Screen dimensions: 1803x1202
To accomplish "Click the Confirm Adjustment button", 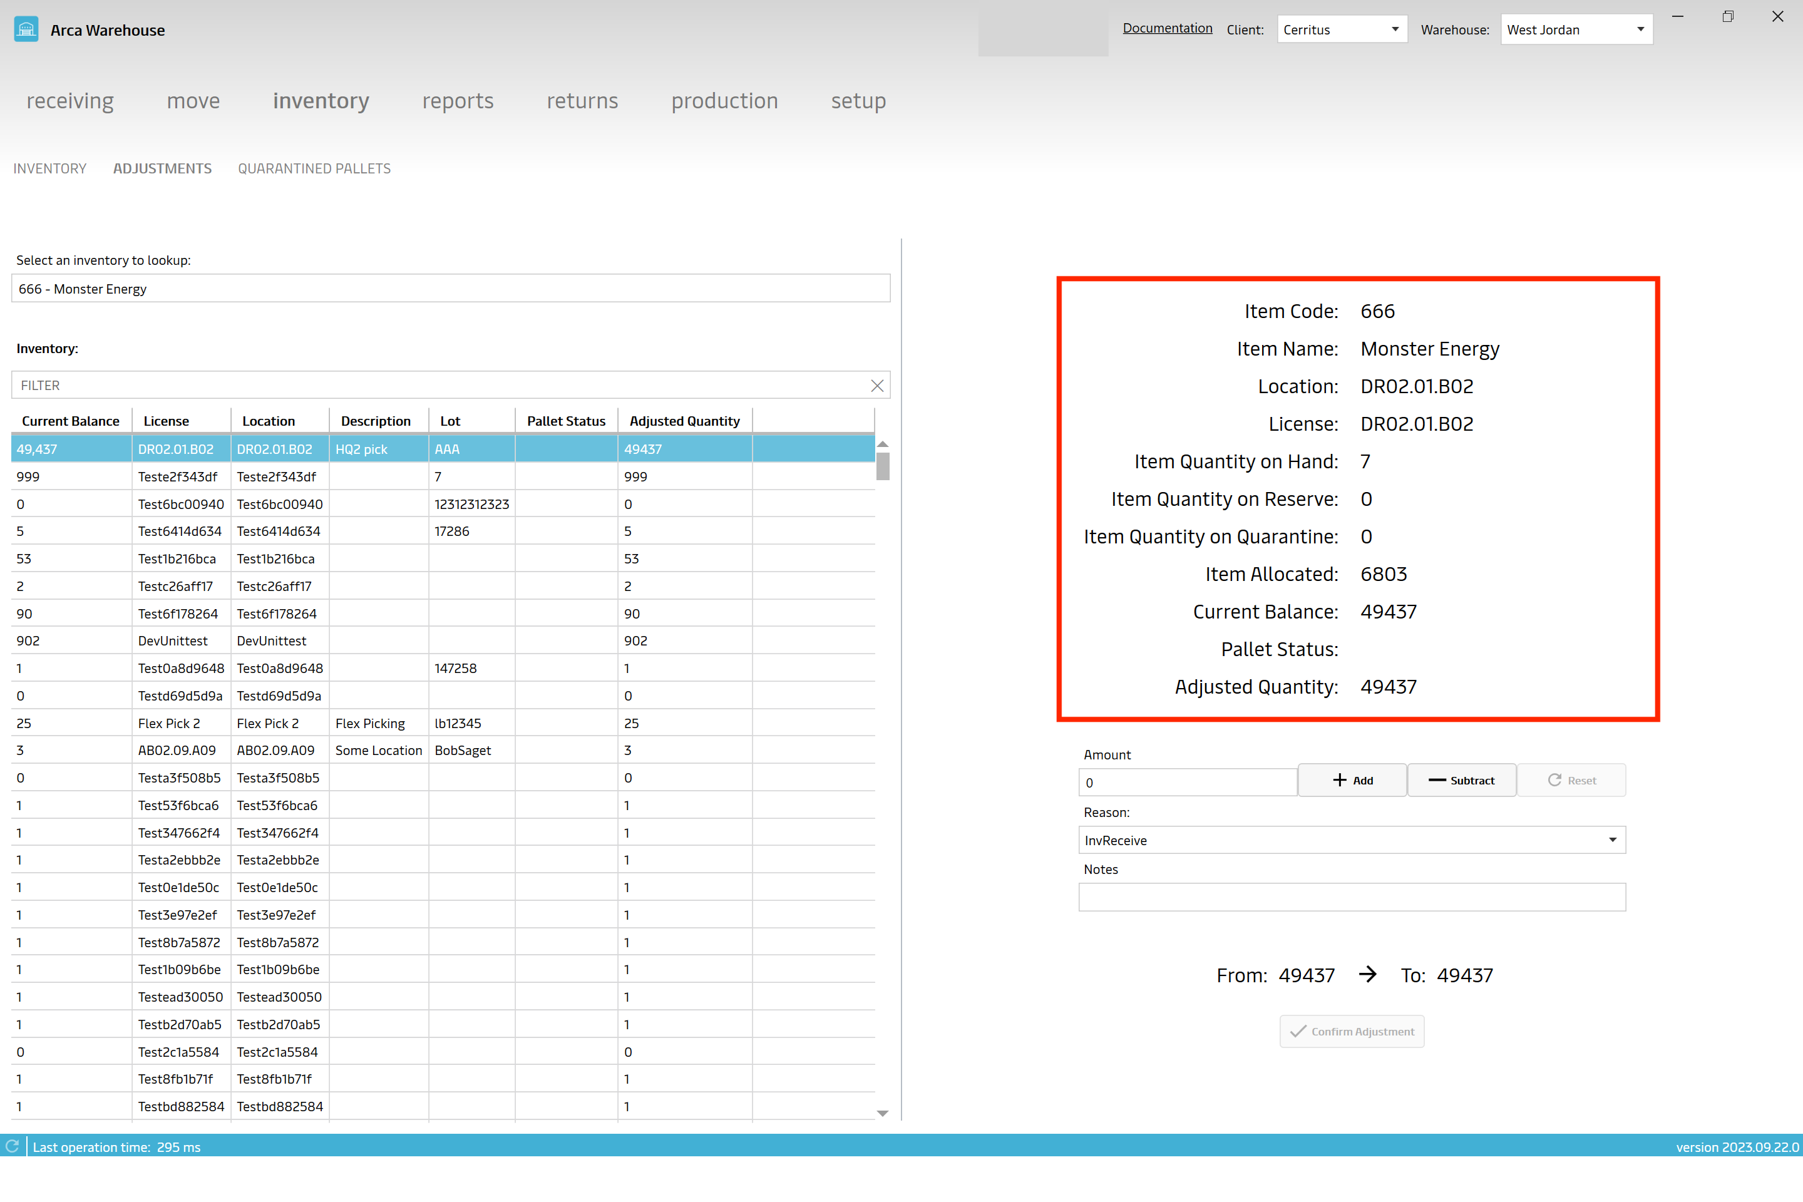I will 1352,1032.
